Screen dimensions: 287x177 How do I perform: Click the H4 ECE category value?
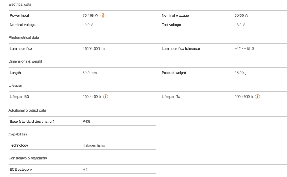[x=85, y=170]
